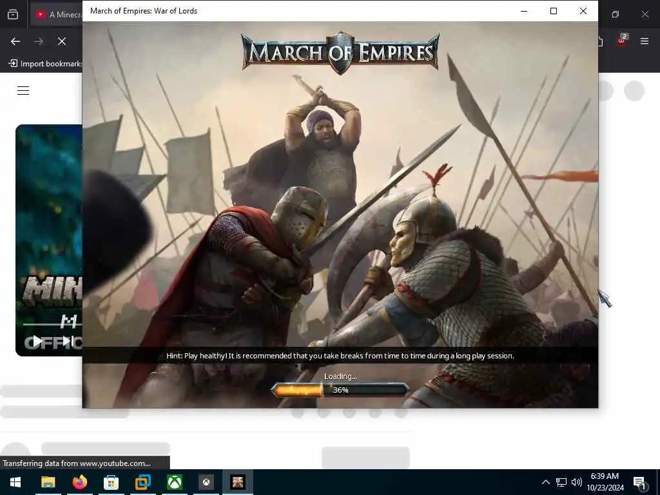Select the March of Empires taskbar icon
This screenshot has width=660, height=495.
[238, 482]
